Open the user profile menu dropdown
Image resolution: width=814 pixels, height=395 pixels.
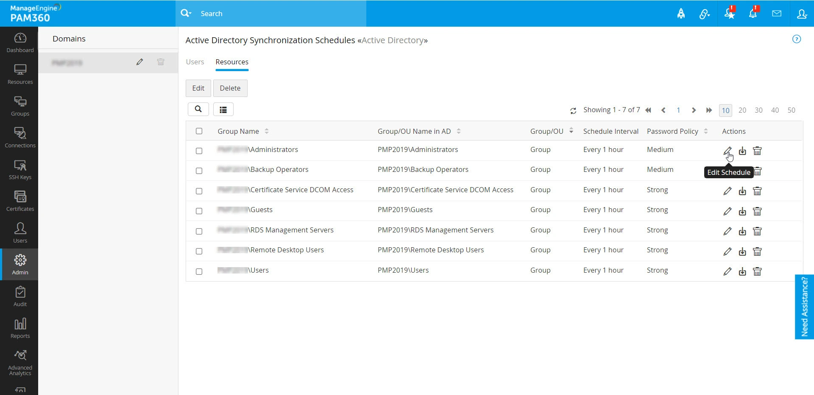click(802, 13)
